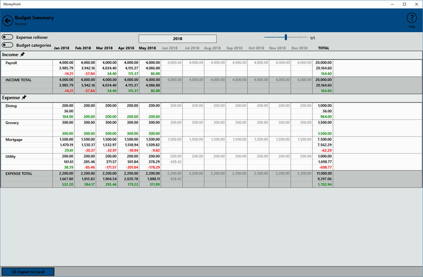This screenshot has width=423, height=277.
Task: Open the 2018 year selector
Action: coord(178,38)
